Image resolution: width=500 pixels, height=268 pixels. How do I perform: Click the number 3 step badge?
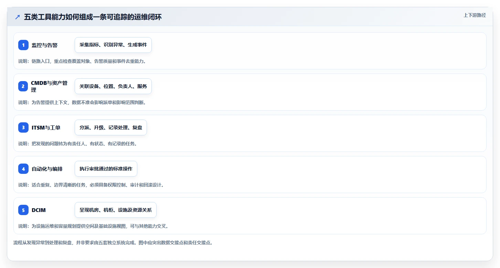[x=23, y=127]
